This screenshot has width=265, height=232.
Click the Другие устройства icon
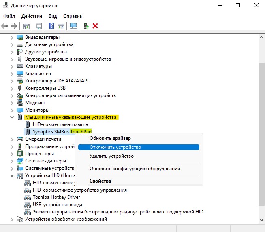(x=19, y=52)
